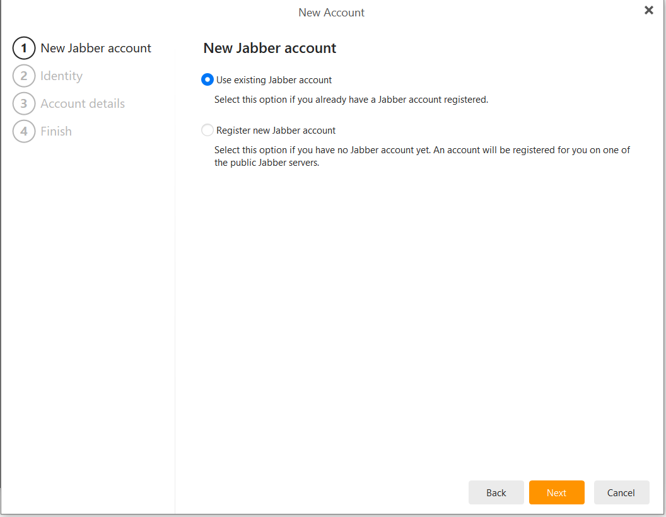Screen dimensions: 666x517
Task: Select New Jabber account sidebar step label
Action: tap(96, 48)
